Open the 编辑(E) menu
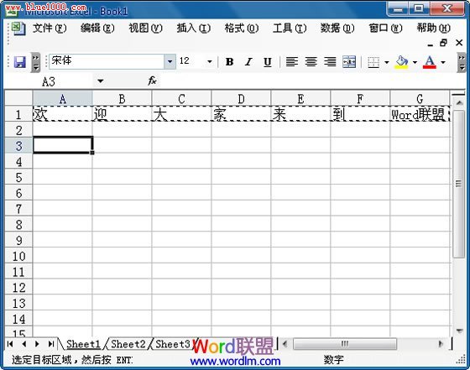Screen dimensions: 470x370 pyautogui.click(x=97, y=29)
